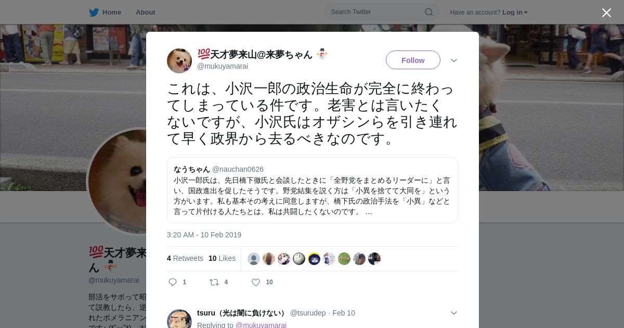Click the retweet arrows icon
This screenshot has height=328, width=624.
pos(214,282)
